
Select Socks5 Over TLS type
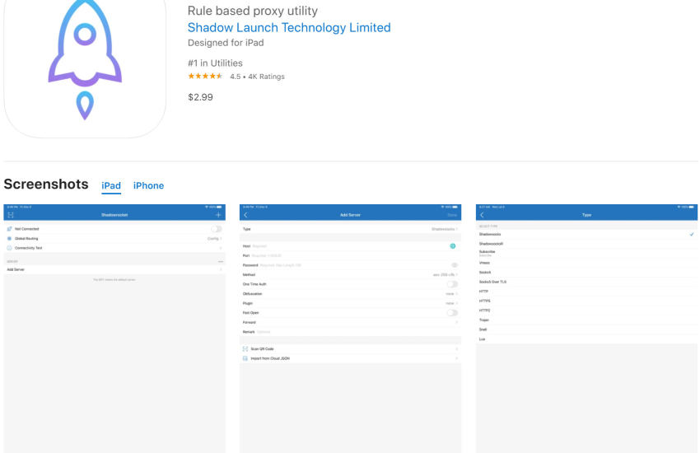pyautogui.click(x=586, y=282)
